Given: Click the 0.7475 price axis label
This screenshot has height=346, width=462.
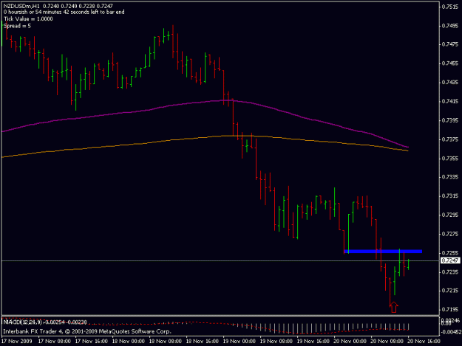Looking at the screenshot, I should [450, 44].
